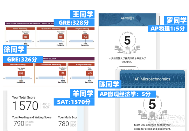
Task: Select the AP物理1:5分 banner
Action: pos(168,28)
